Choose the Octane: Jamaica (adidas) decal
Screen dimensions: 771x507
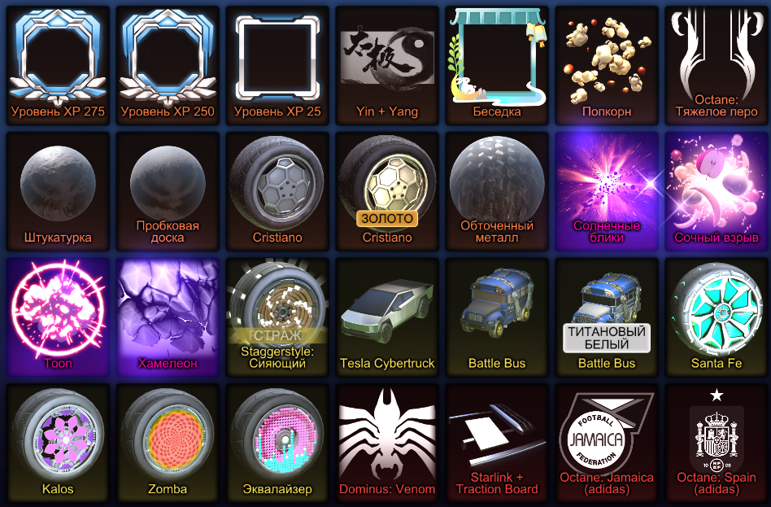[x=607, y=444]
